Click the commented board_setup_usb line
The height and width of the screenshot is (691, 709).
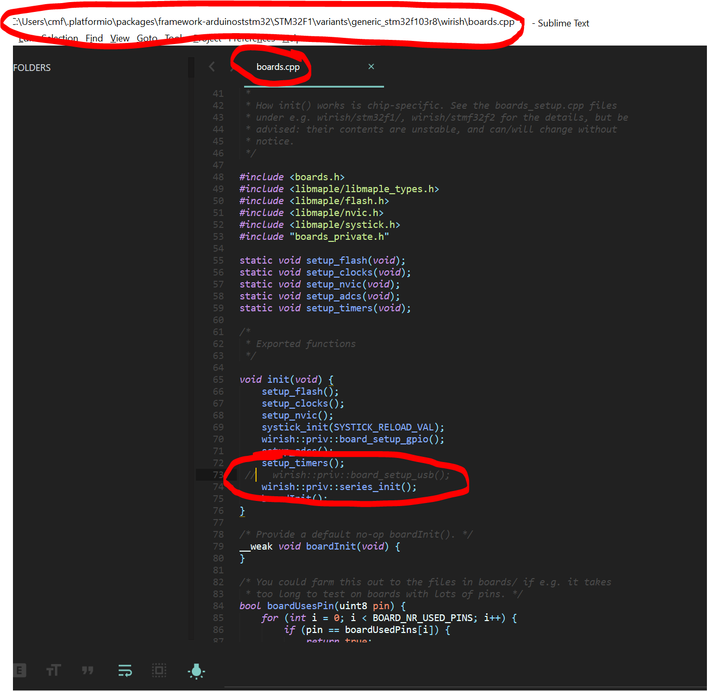pos(361,475)
